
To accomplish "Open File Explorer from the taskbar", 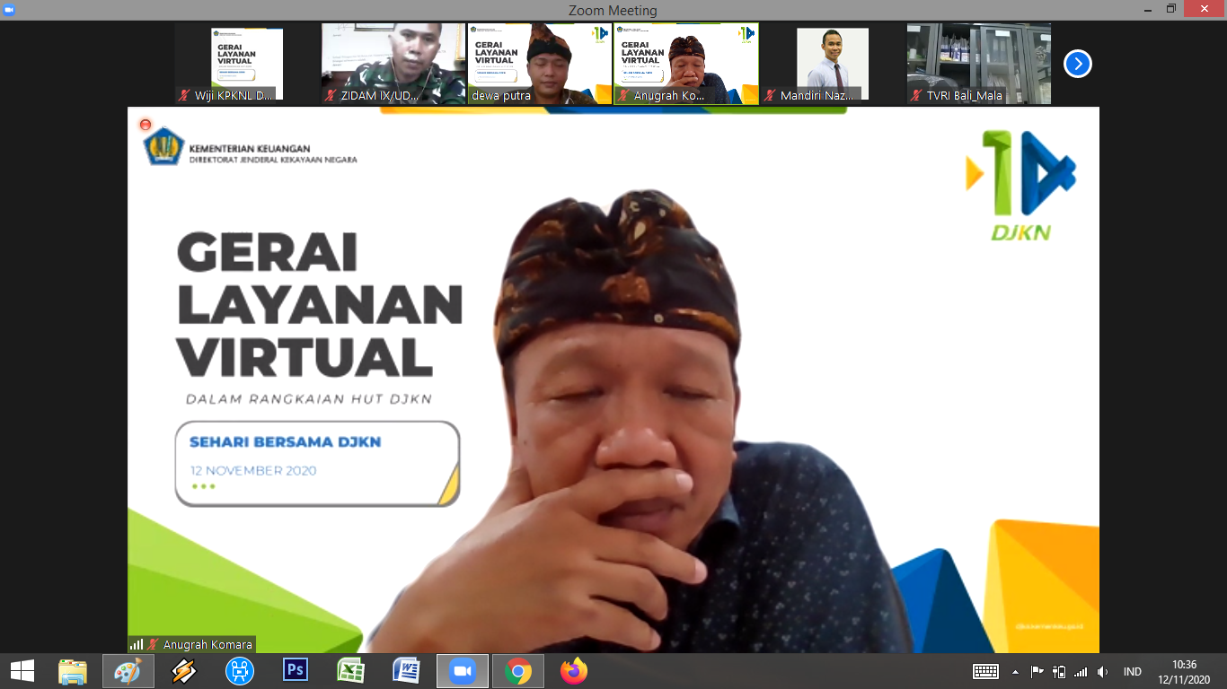I will point(73,671).
